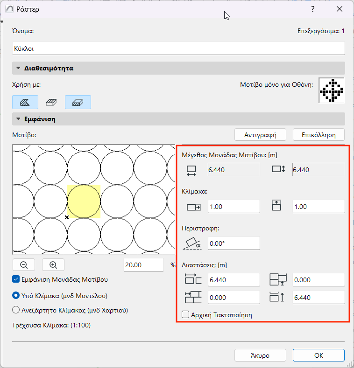Image resolution: width=354 pixels, height=368 pixels.
Task: Click the Αντιγραφή button
Action: point(260,135)
